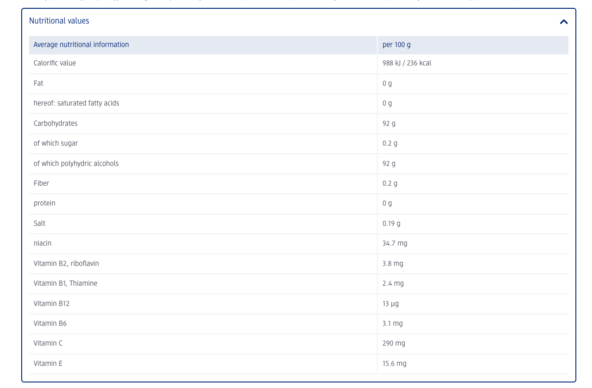Select the Vitamin B1, Thiamine label

coord(65,283)
